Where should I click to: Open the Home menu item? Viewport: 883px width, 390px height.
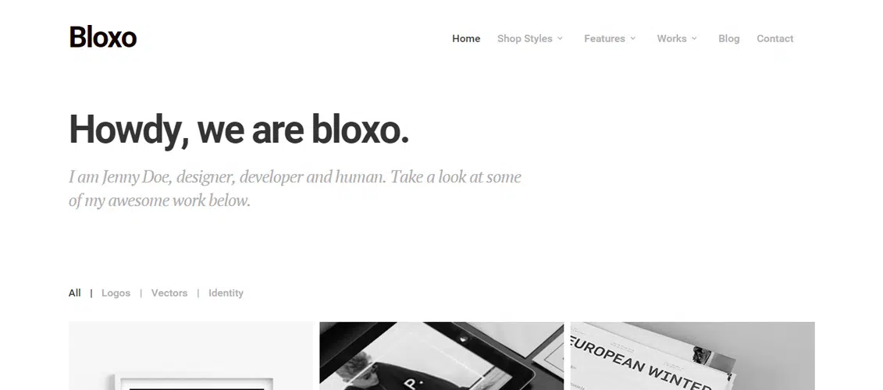(x=466, y=38)
